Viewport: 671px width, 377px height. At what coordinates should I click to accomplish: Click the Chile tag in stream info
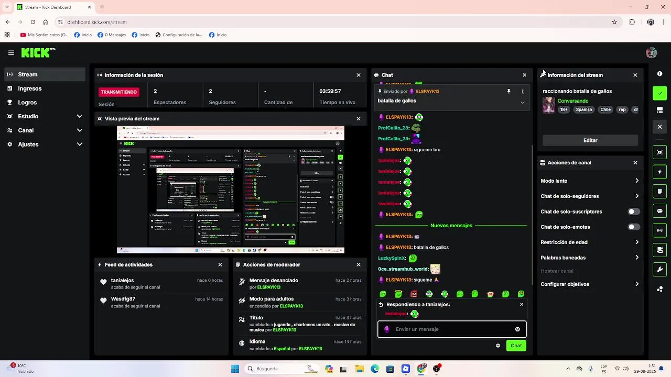[605, 109]
